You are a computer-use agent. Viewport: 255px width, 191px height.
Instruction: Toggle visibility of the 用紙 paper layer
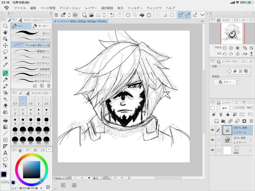click(212, 150)
